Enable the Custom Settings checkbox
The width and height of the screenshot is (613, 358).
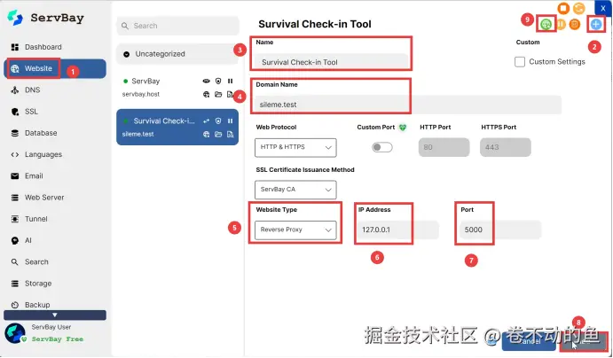520,62
